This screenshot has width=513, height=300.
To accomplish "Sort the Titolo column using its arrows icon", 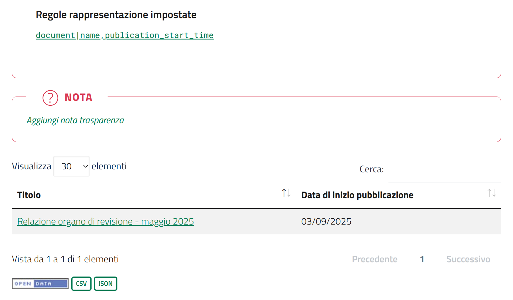I will (286, 193).
